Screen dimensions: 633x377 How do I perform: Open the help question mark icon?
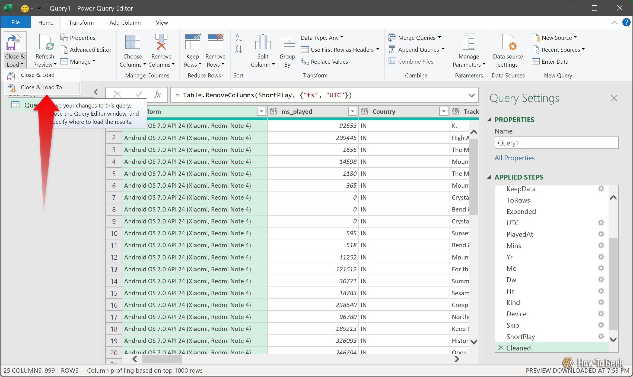point(626,22)
